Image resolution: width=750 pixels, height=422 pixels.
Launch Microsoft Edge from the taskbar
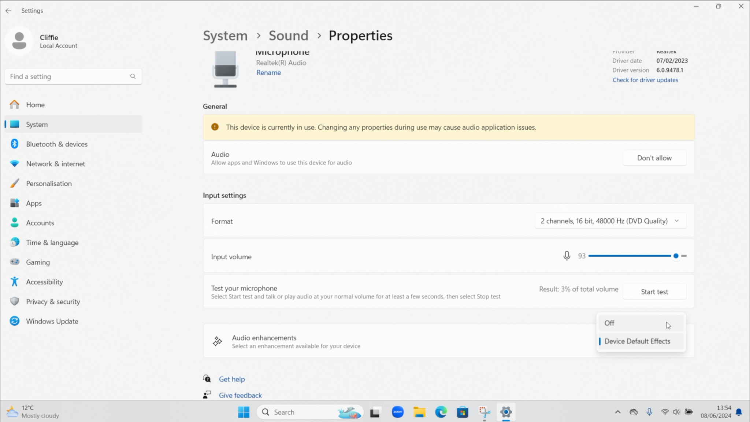point(441,412)
